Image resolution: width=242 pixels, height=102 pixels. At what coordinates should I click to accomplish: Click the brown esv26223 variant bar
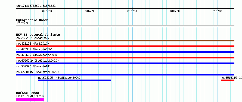tap(125, 41)
